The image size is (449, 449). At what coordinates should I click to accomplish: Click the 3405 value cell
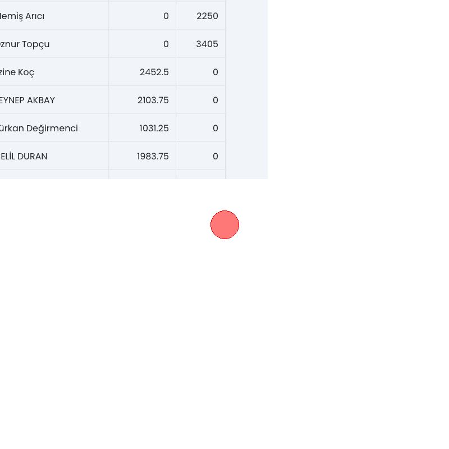(x=207, y=44)
